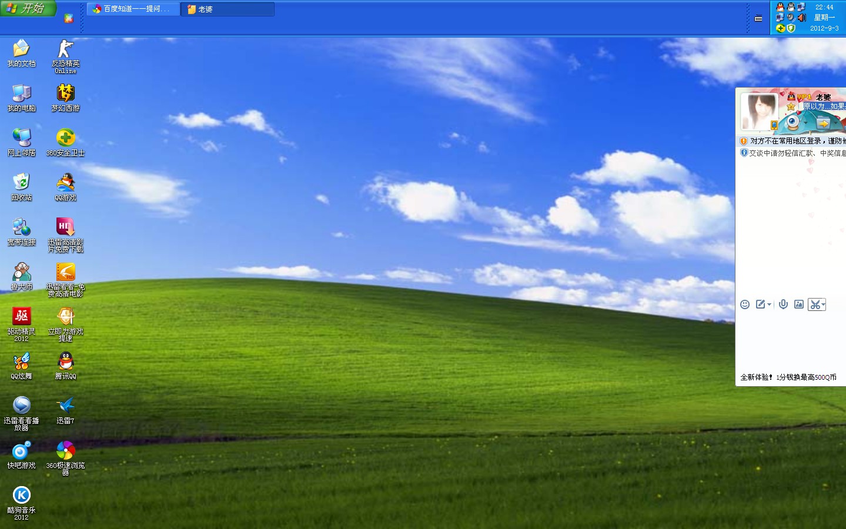Viewport: 846px width, 529px height.
Task: Click the 开始 start button
Action: click(x=28, y=8)
